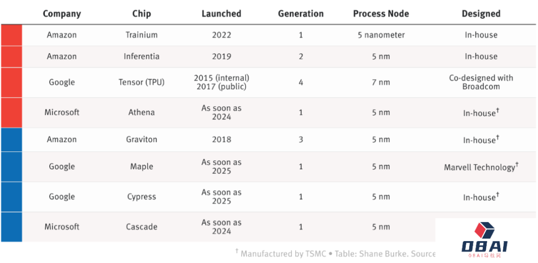Viewport: 538px width, 263px height.
Task: Select the Trainium chip cell
Action: tap(141, 35)
